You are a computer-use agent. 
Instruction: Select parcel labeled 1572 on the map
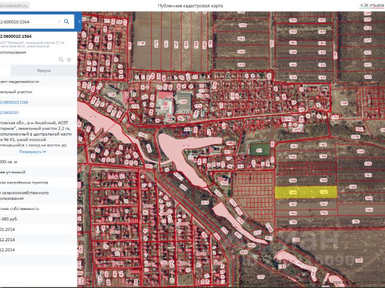coord(368,77)
